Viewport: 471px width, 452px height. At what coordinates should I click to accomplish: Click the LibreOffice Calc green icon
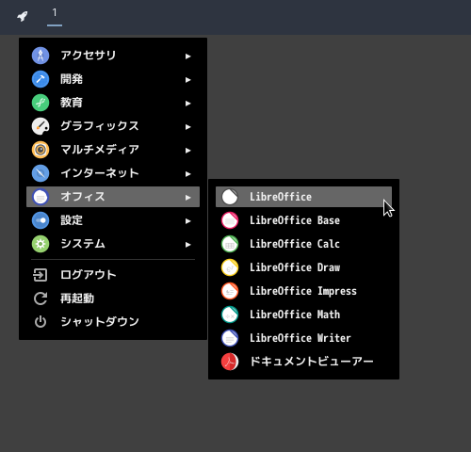tap(230, 244)
